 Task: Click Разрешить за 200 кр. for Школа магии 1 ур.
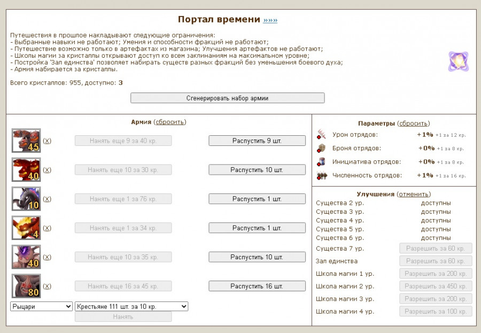436,274
